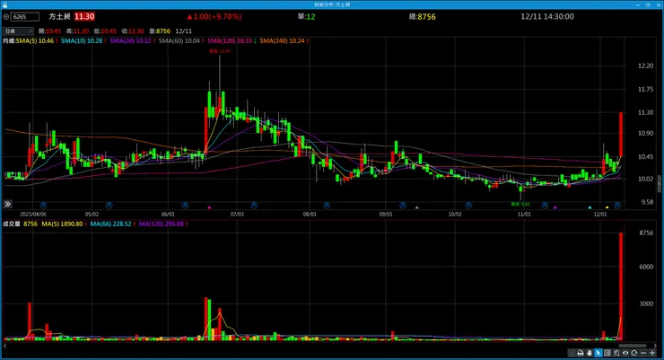Click the vertical scroll handle on right edge
The width and height of the screenshot is (664, 360).
pyautogui.click(x=659, y=184)
